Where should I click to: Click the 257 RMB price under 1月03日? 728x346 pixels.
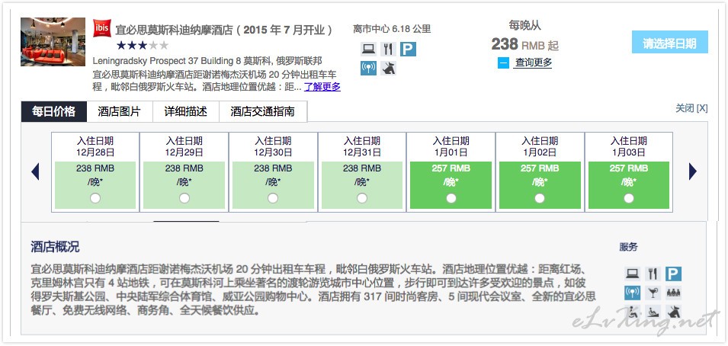click(629, 168)
